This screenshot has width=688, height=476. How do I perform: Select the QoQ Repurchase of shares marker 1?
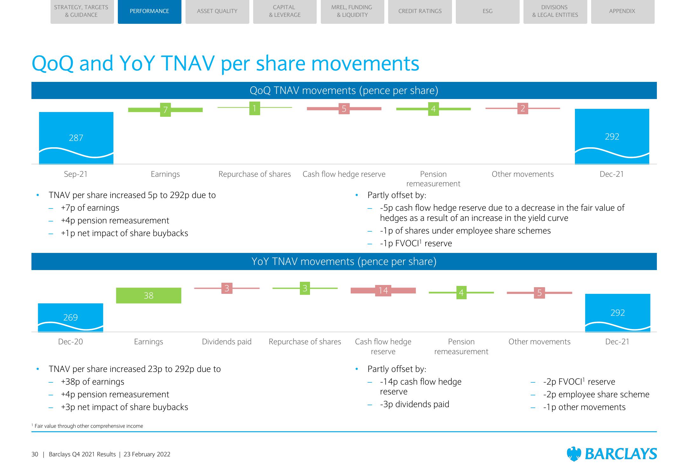[255, 108]
